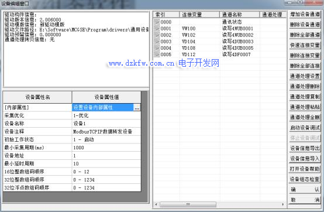The width and height of the screenshot is (324, 212).
Task: Select channel row icon for index 0001
Action: click(157, 28)
